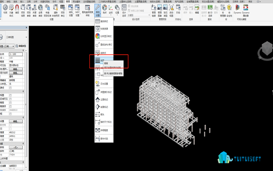Click 清除未使用项 (Purge Unused)
This screenshot has height=171, width=273.
[x=56, y=10]
